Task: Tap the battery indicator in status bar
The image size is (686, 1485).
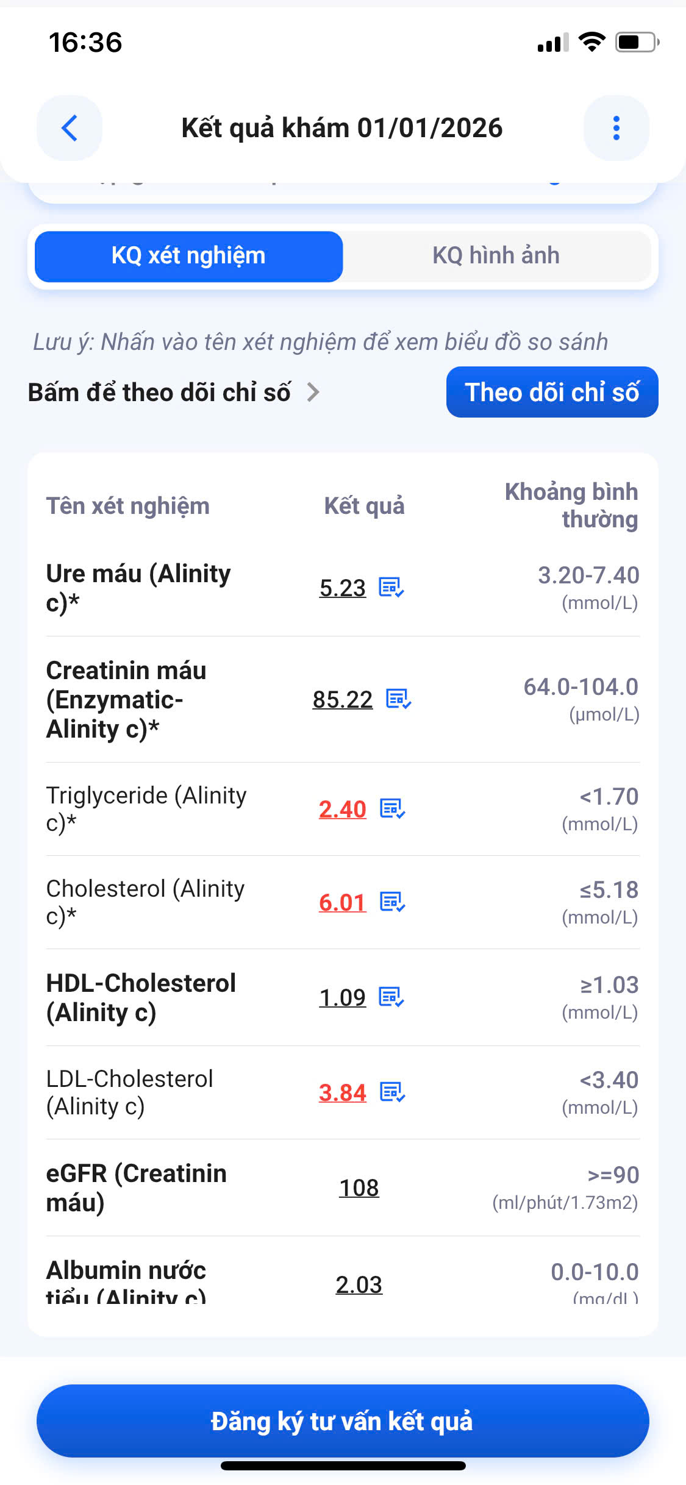Action: pyautogui.click(x=637, y=42)
